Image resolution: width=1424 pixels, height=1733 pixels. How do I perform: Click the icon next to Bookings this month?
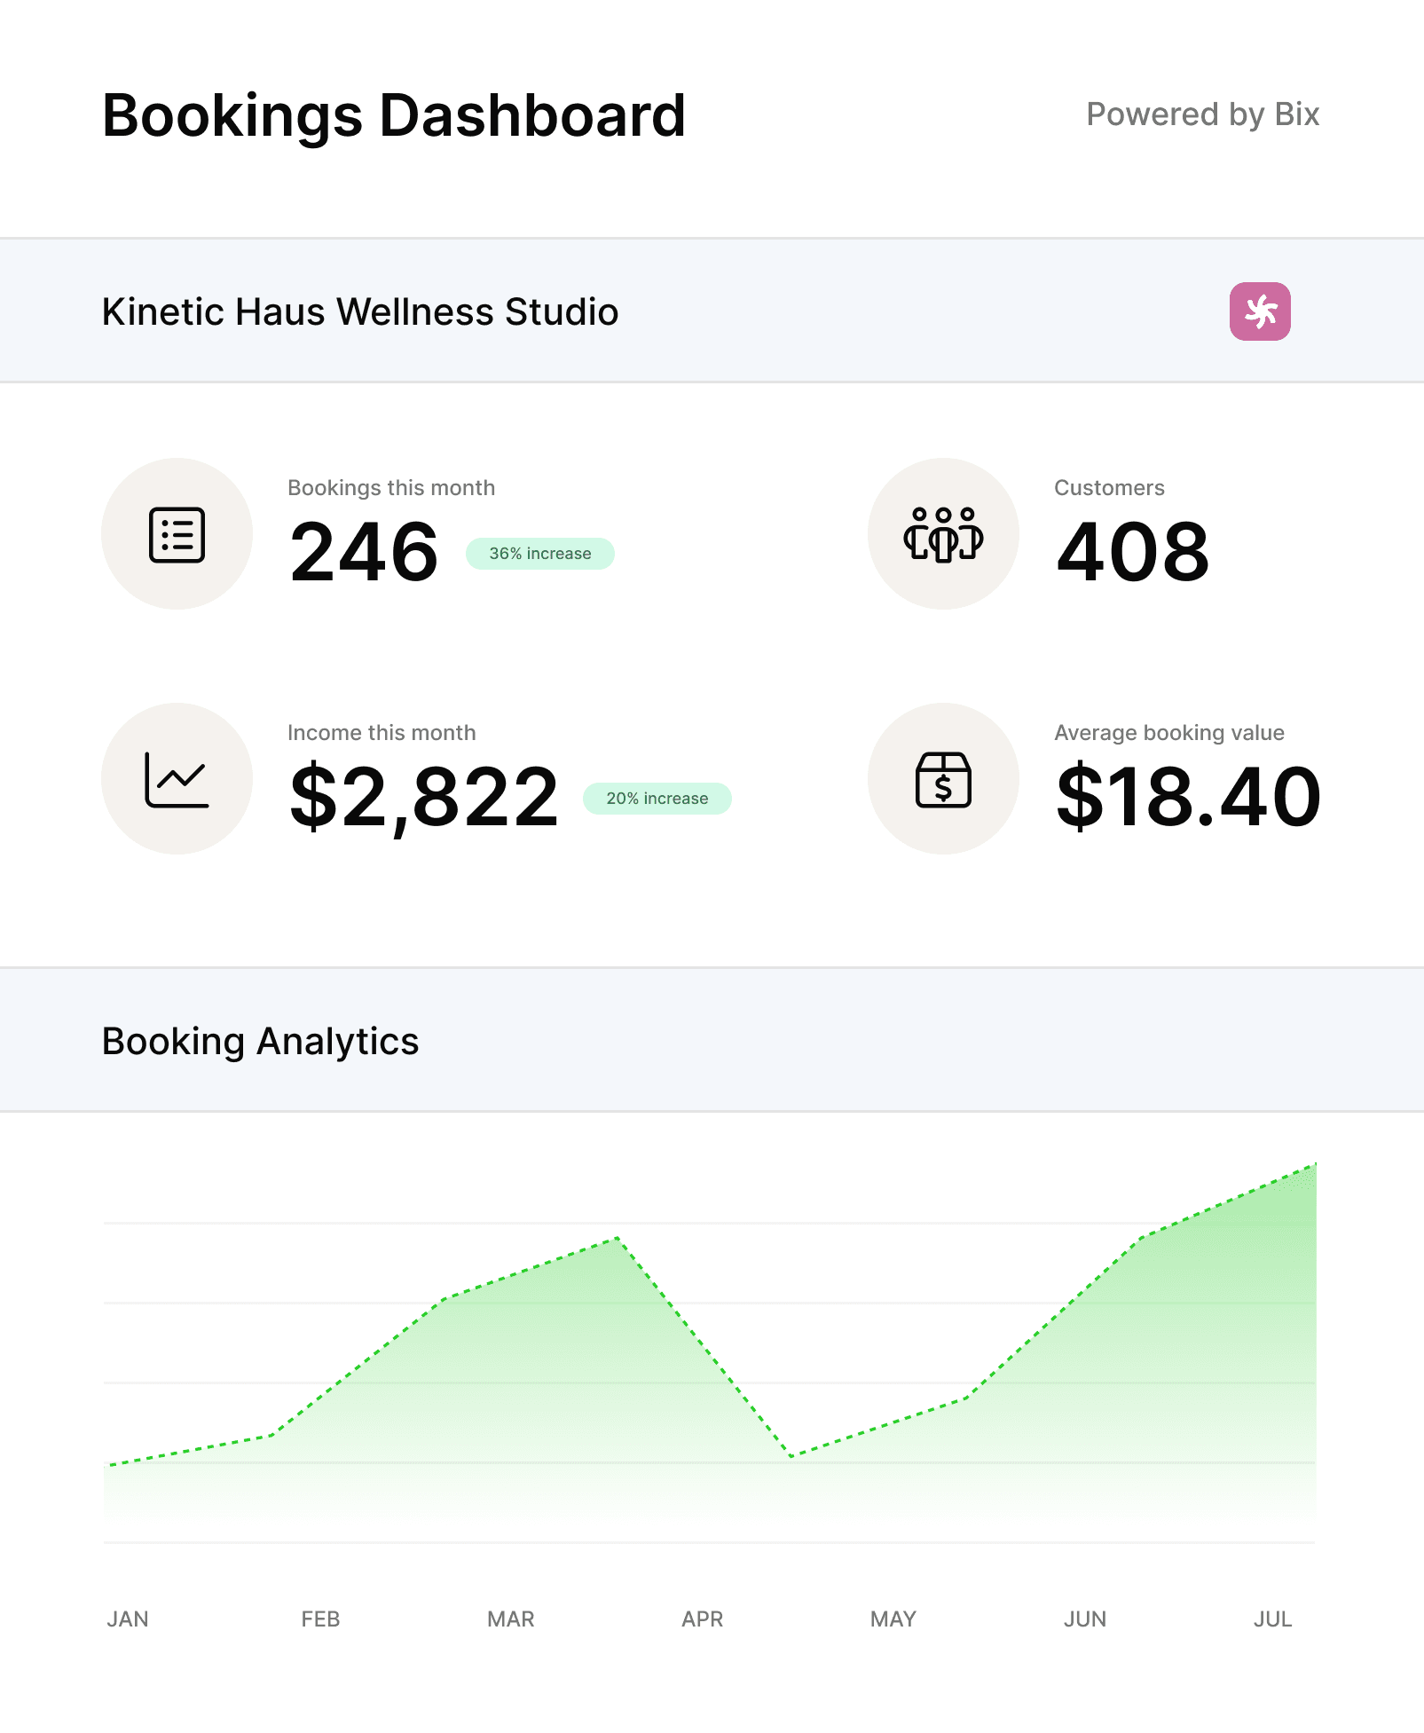(177, 532)
